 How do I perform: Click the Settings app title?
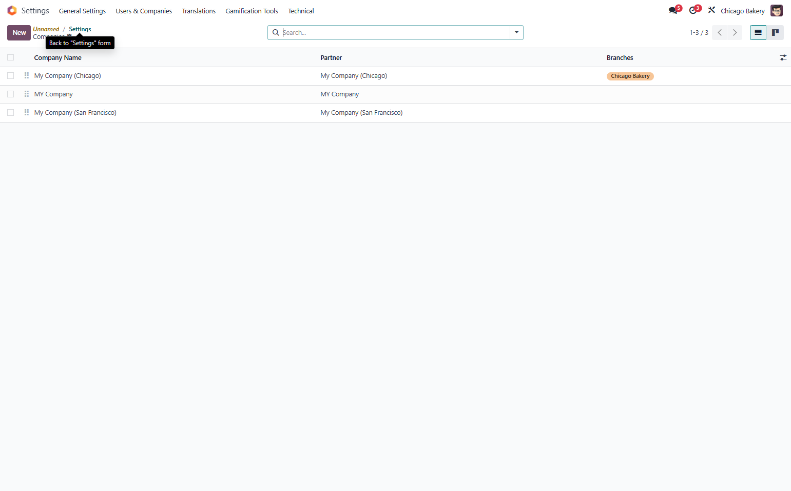point(35,11)
